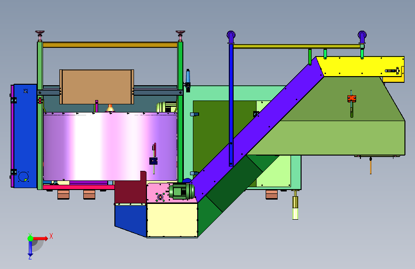The width and height of the screenshot is (415, 269).
Task: Select the blue air filter regulator on the green post
Action: (x=188, y=80)
